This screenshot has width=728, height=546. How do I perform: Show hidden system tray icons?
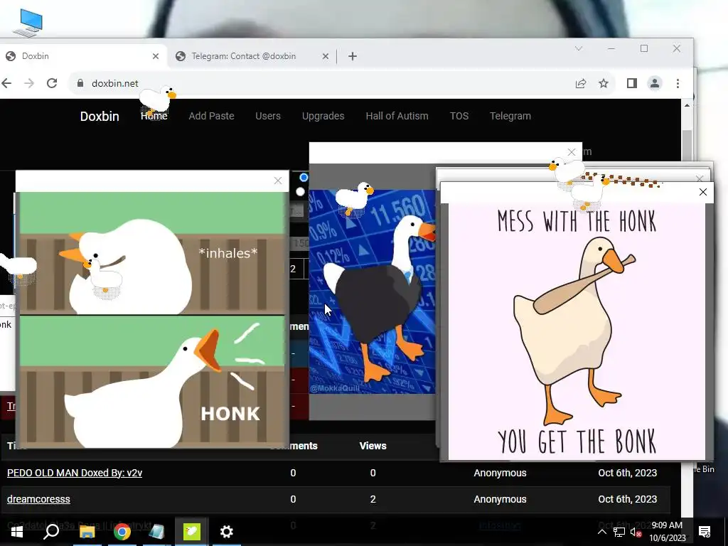coord(601,532)
